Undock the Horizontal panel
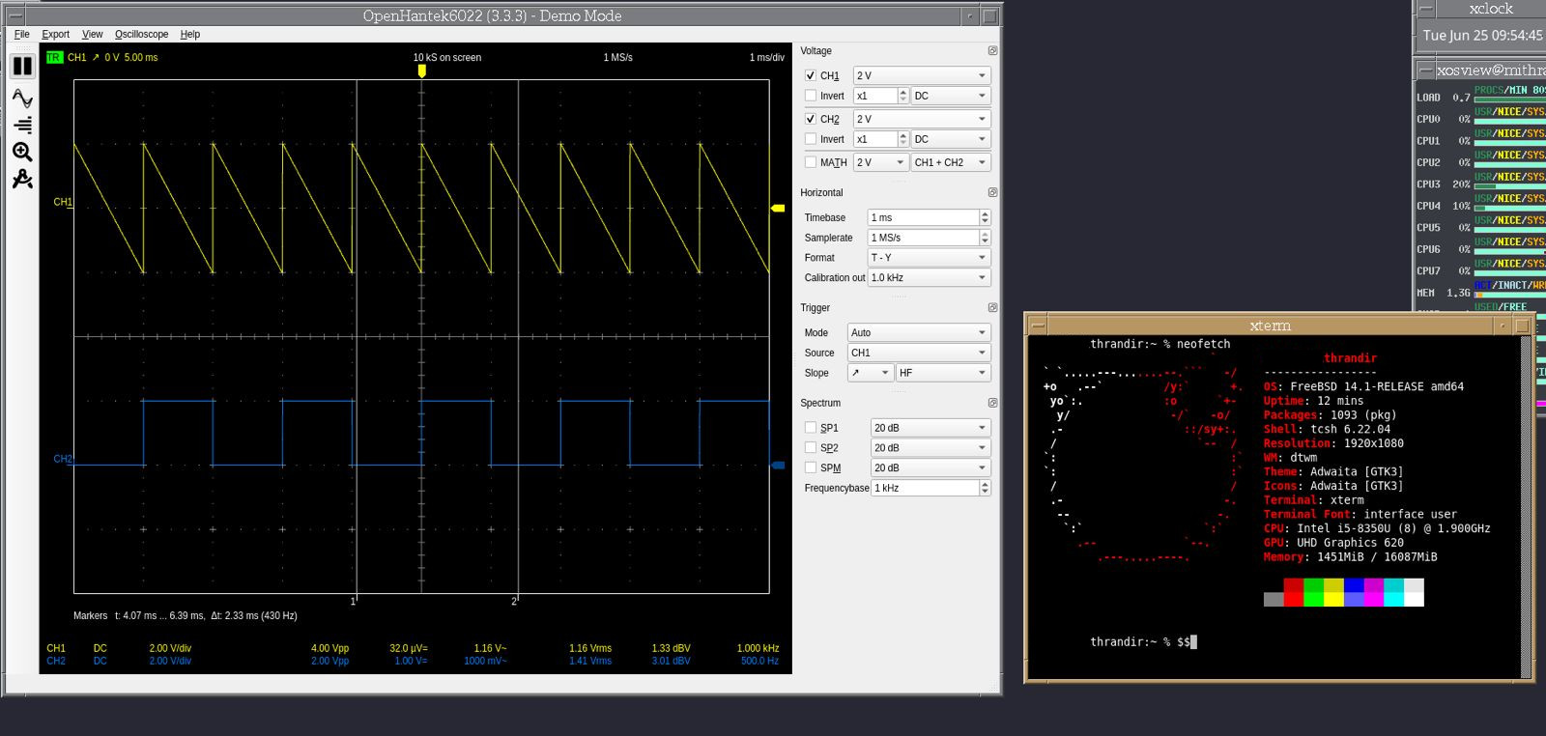This screenshot has height=736, width=1546. point(992,193)
